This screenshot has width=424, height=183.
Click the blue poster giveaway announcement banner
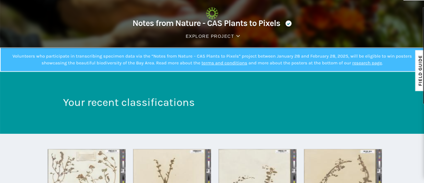[212, 60]
